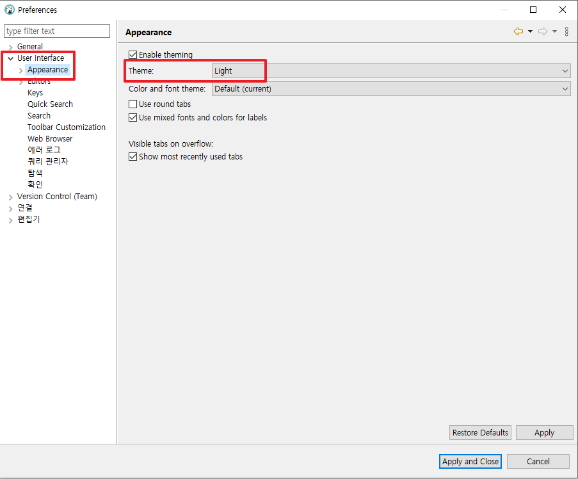Toggle Show most recently used tabs
The image size is (578, 479).
point(132,157)
